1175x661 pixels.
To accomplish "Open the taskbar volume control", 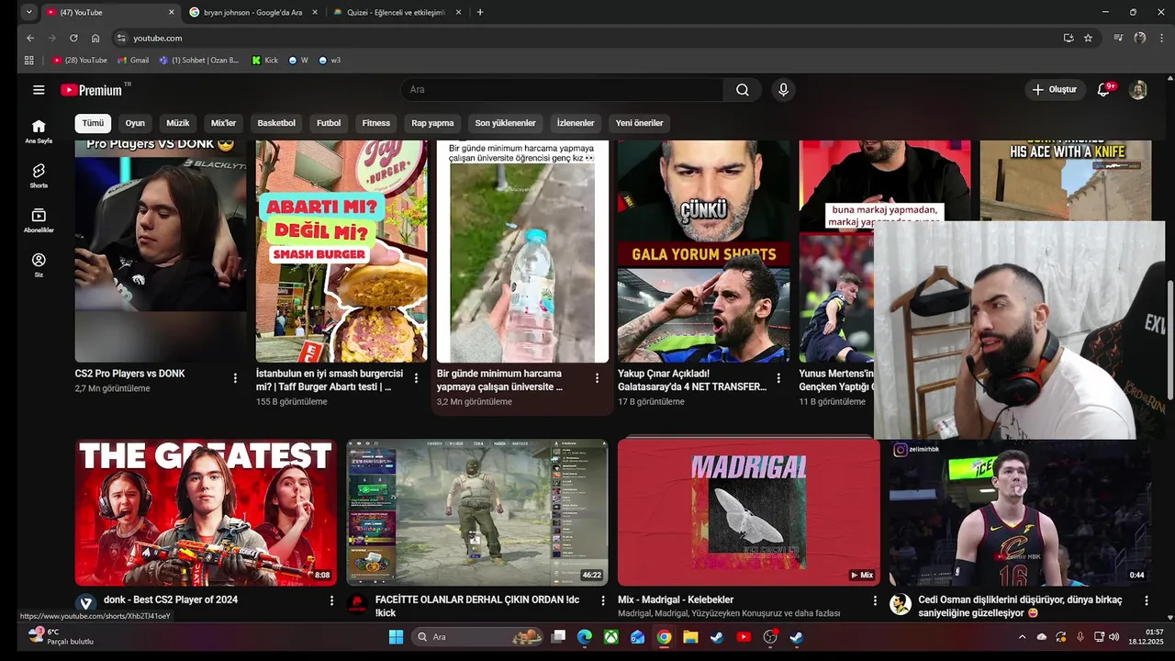I will click(1114, 637).
